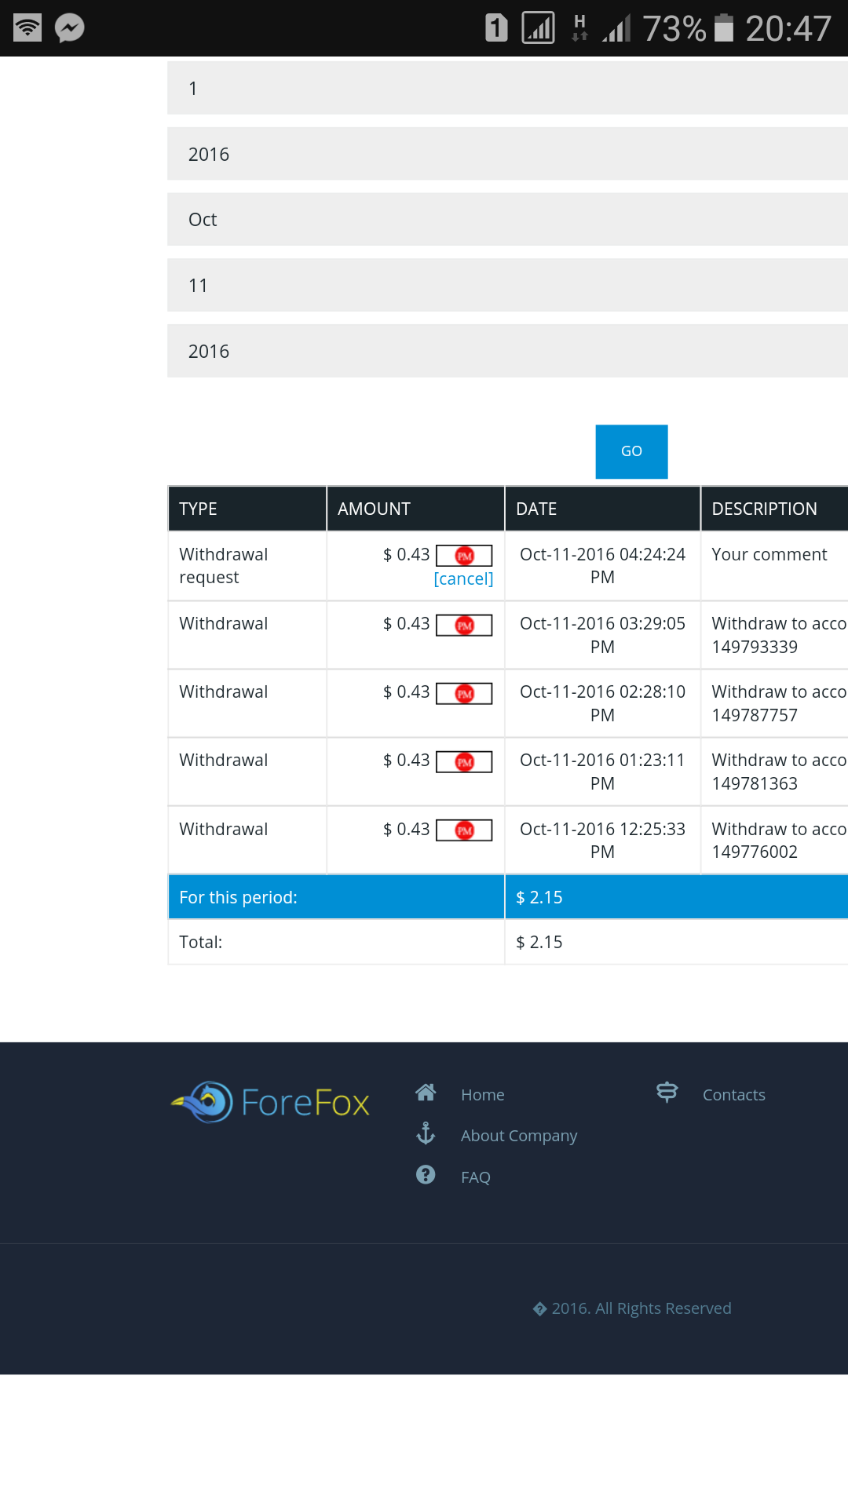Click the AMOUNT column header
Image resolution: width=848 pixels, height=1507 pixels.
tap(415, 509)
